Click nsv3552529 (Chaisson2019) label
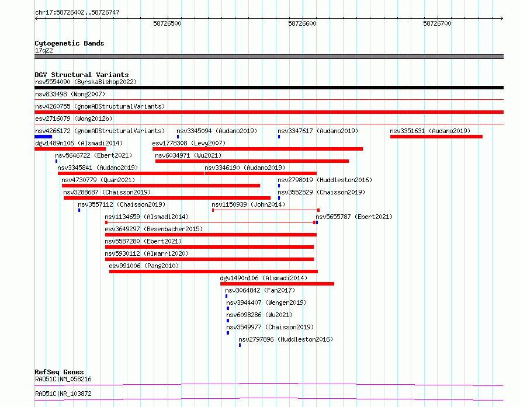520x407 pixels. pos(322,192)
